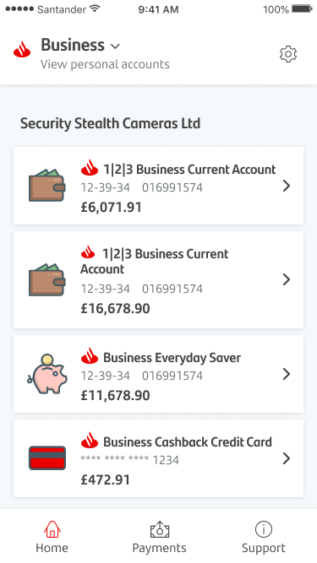This screenshot has width=317, height=563.
Task: Switch to the Payments tab label
Action: tap(159, 548)
